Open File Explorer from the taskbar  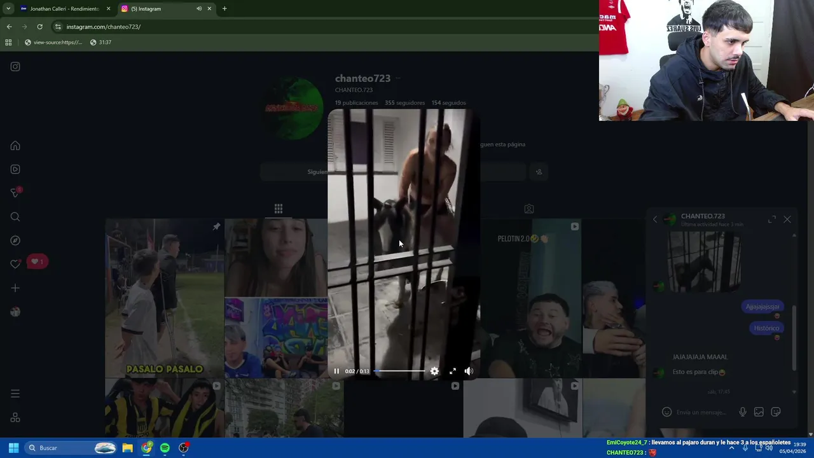(127, 448)
